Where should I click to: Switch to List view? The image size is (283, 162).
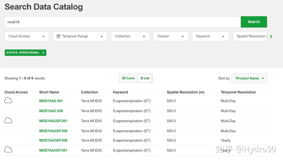[145, 78]
